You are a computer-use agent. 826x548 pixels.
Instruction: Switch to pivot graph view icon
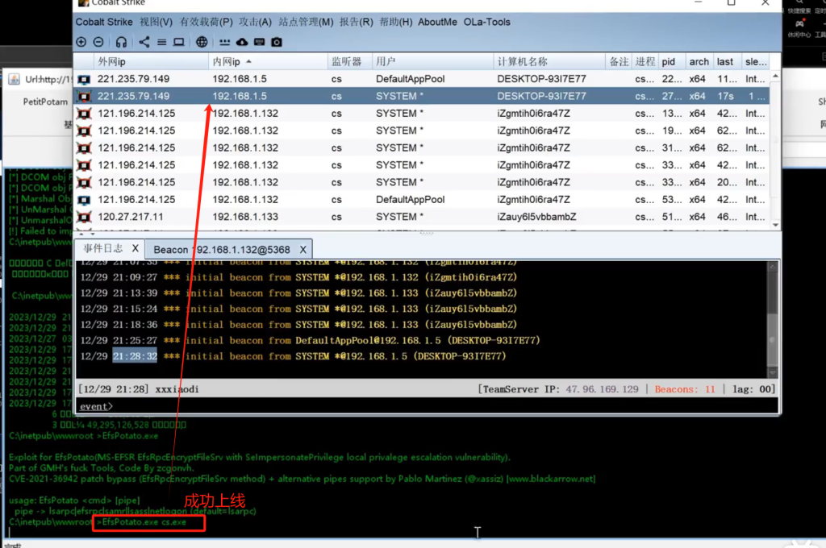[144, 42]
